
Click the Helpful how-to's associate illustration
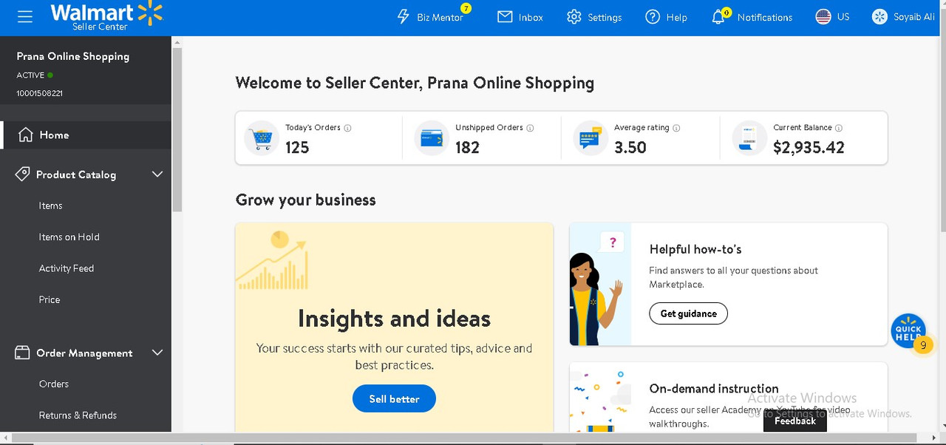click(600, 285)
